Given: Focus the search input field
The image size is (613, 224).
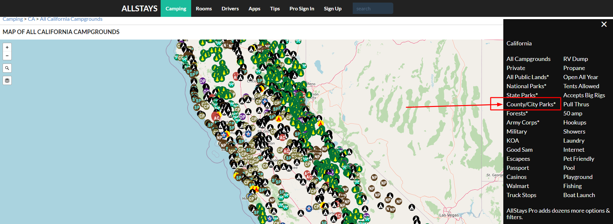Looking at the screenshot, I should 373,8.
